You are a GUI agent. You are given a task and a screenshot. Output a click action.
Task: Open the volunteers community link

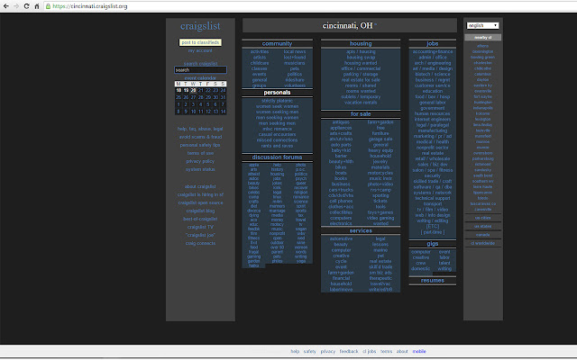pyautogui.click(x=295, y=85)
